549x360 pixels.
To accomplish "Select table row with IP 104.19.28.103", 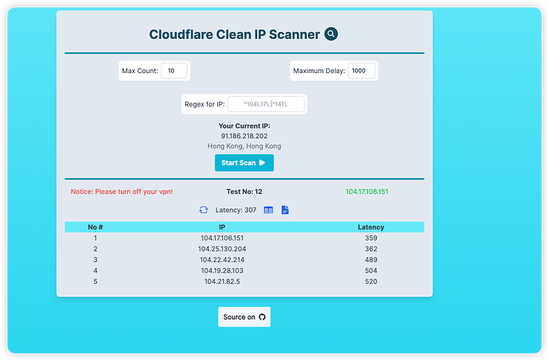I will [x=244, y=270].
